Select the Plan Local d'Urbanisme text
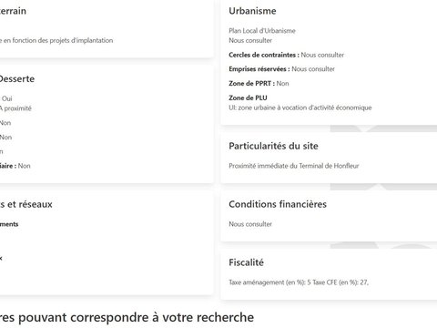This screenshot has height=328, width=437. [262, 31]
